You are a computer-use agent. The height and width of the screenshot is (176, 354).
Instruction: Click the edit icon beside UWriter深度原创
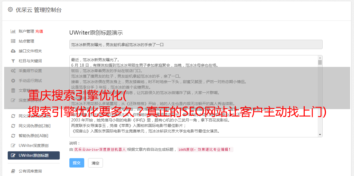tap(13, 146)
